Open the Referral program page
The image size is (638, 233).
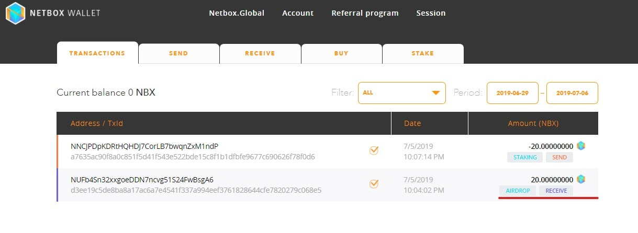pos(365,13)
